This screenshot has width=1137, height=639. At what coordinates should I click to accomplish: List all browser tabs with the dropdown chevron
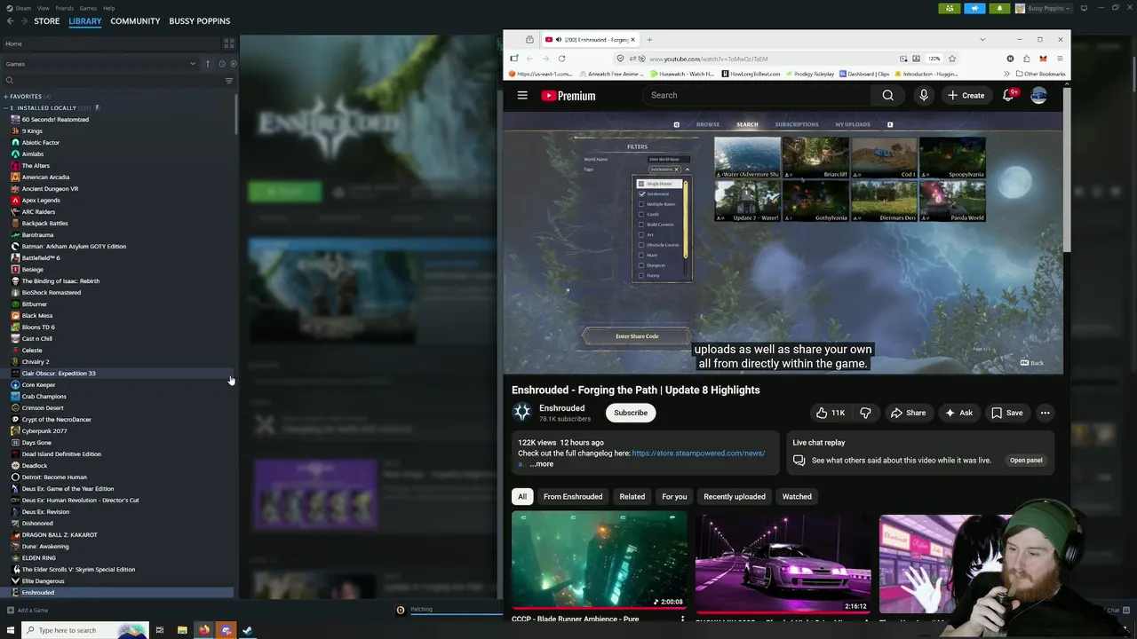tap(982, 39)
